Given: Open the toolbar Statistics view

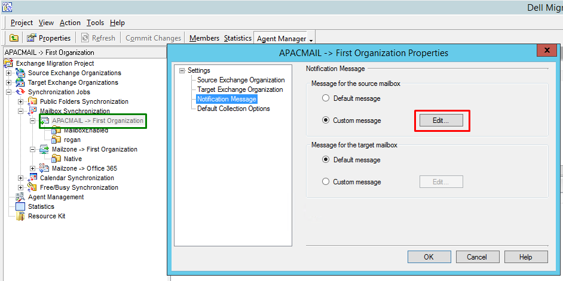Looking at the screenshot, I should (x=238, y=38).
